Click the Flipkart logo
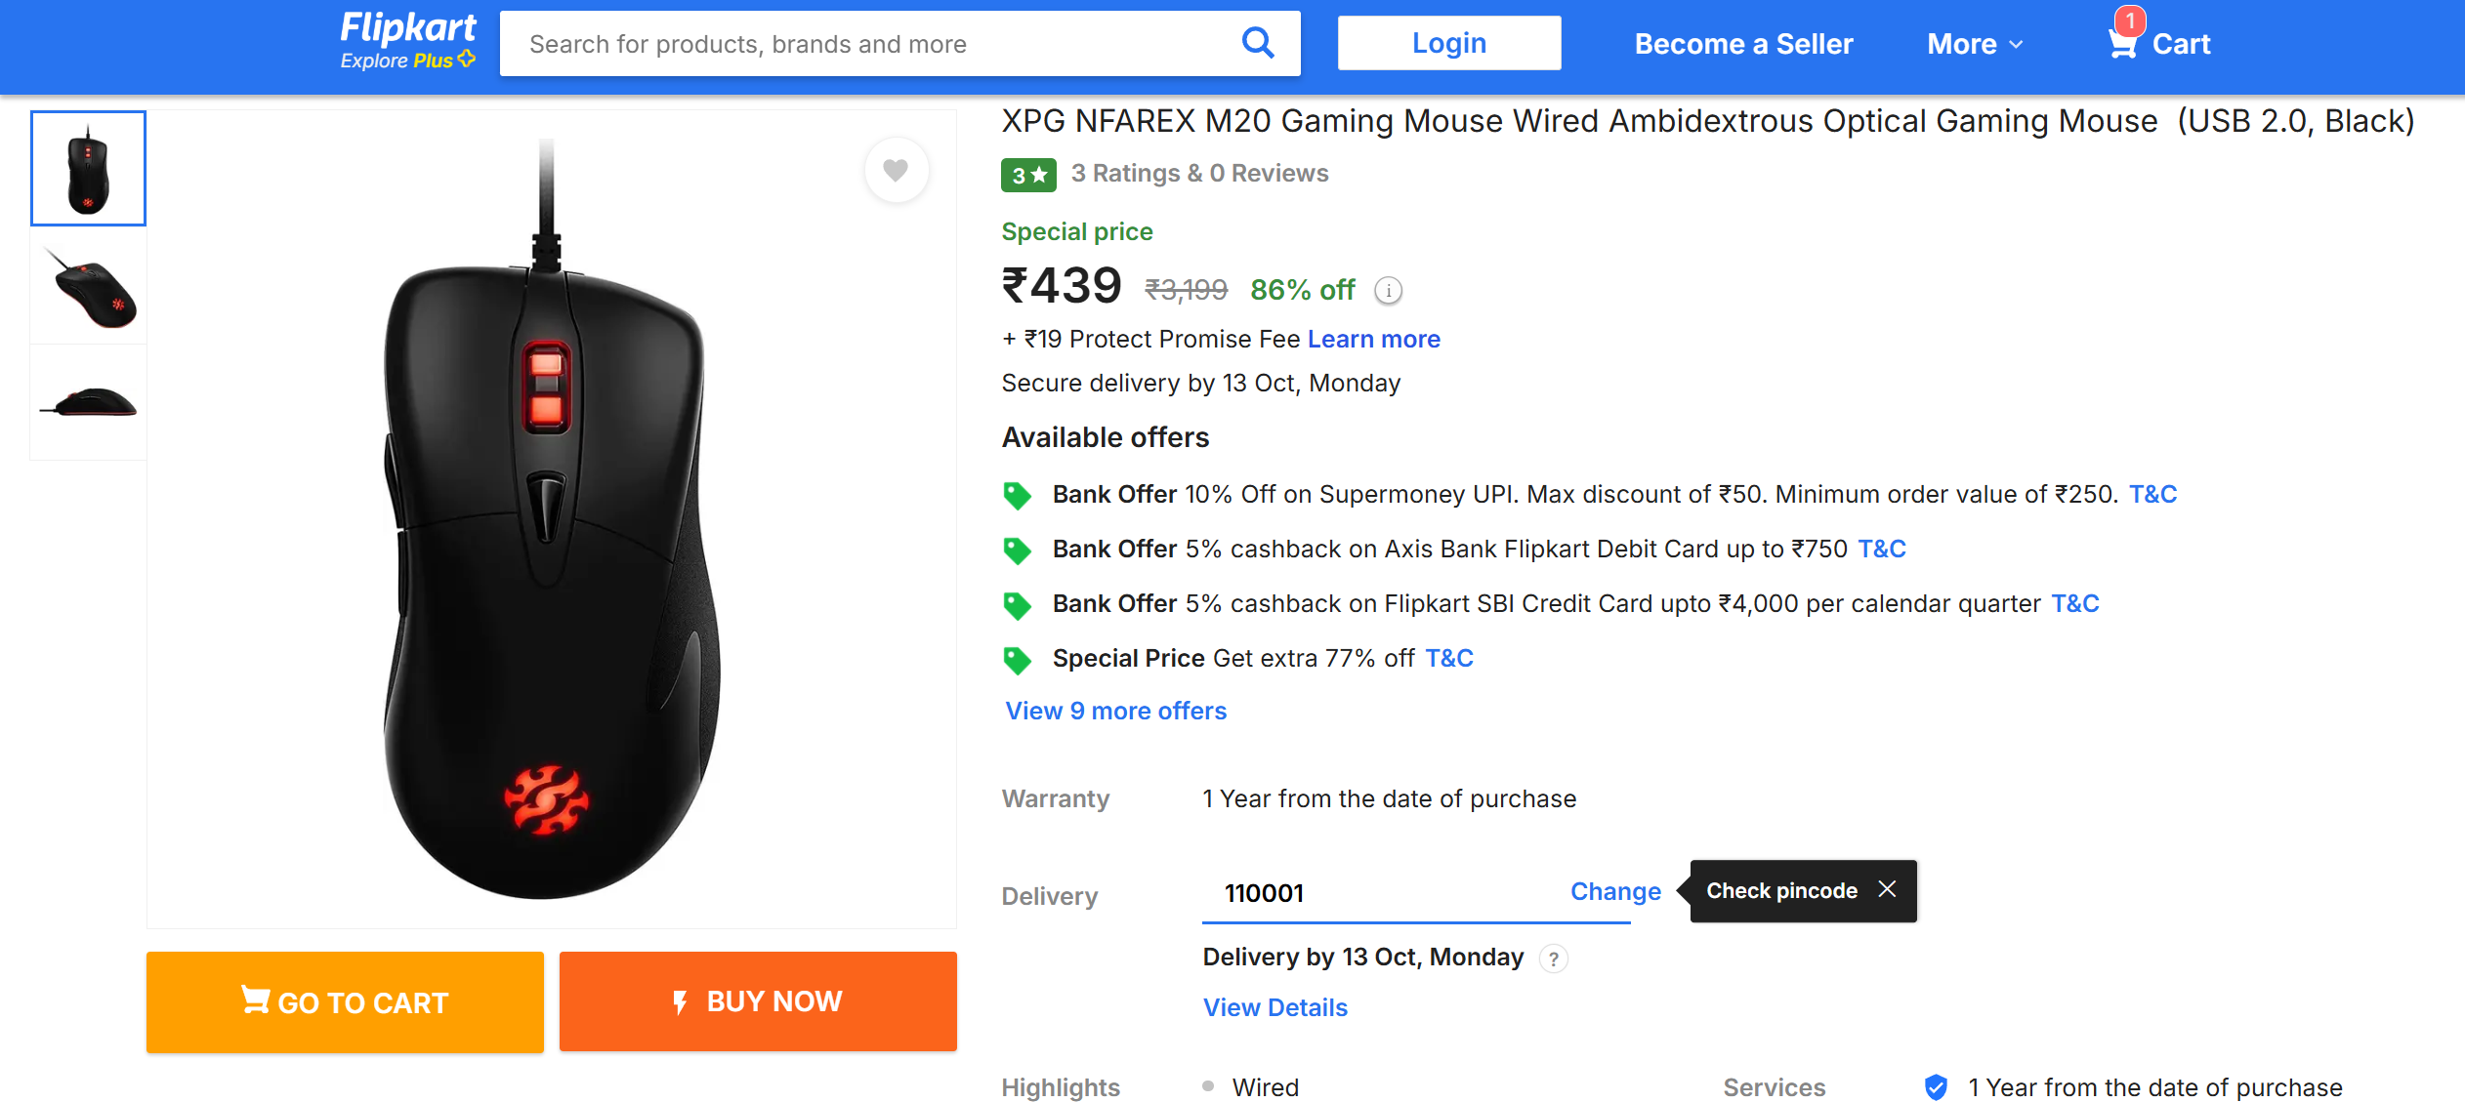Image resolution: width=2465 pixels, height=1102 pixels. coord(408,27)
